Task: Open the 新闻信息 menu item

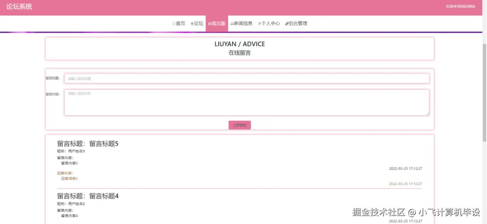Action: tap(241, 23)
